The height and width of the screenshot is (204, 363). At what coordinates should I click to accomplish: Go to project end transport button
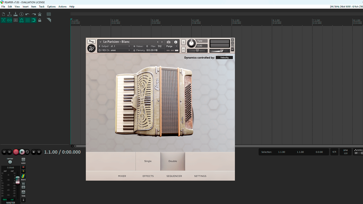coord(10,152)
